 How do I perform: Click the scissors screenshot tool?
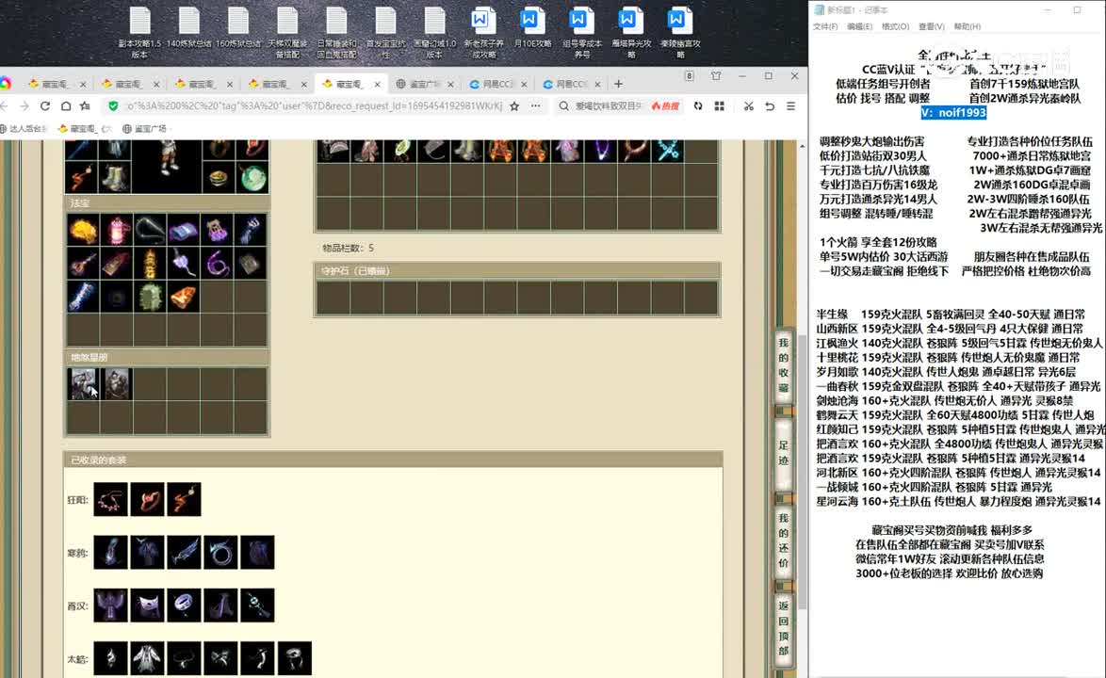[748, 105]
